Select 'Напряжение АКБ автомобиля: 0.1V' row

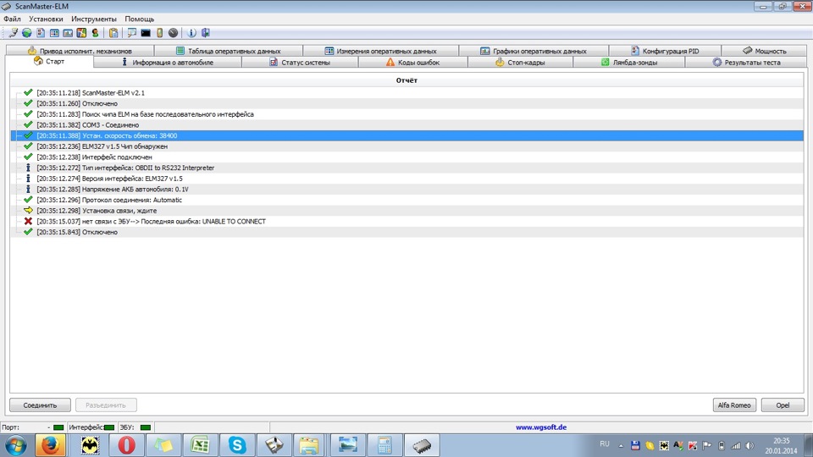(407, 189)
